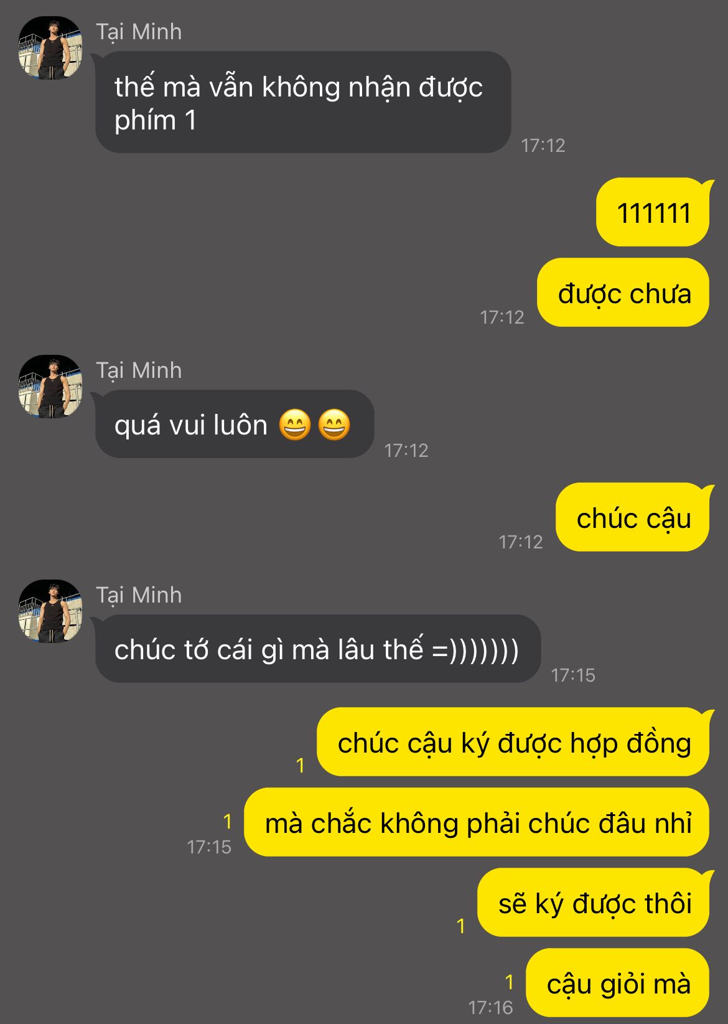The height and width of the screenshot is (1024, 728).
Task: Tap unread count 1 next to 'cậu giỏi mà'
Action: (510, 982)
